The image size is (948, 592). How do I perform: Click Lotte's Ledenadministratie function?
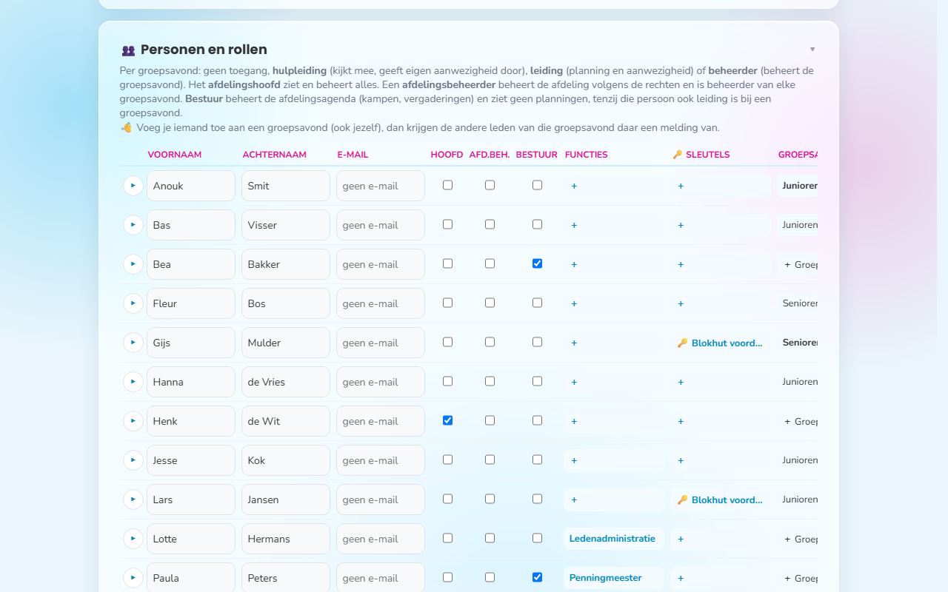612,539
